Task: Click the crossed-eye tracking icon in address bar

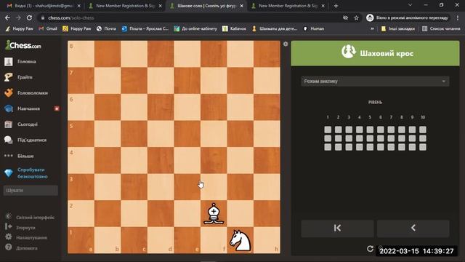Action: coord(346,18)
